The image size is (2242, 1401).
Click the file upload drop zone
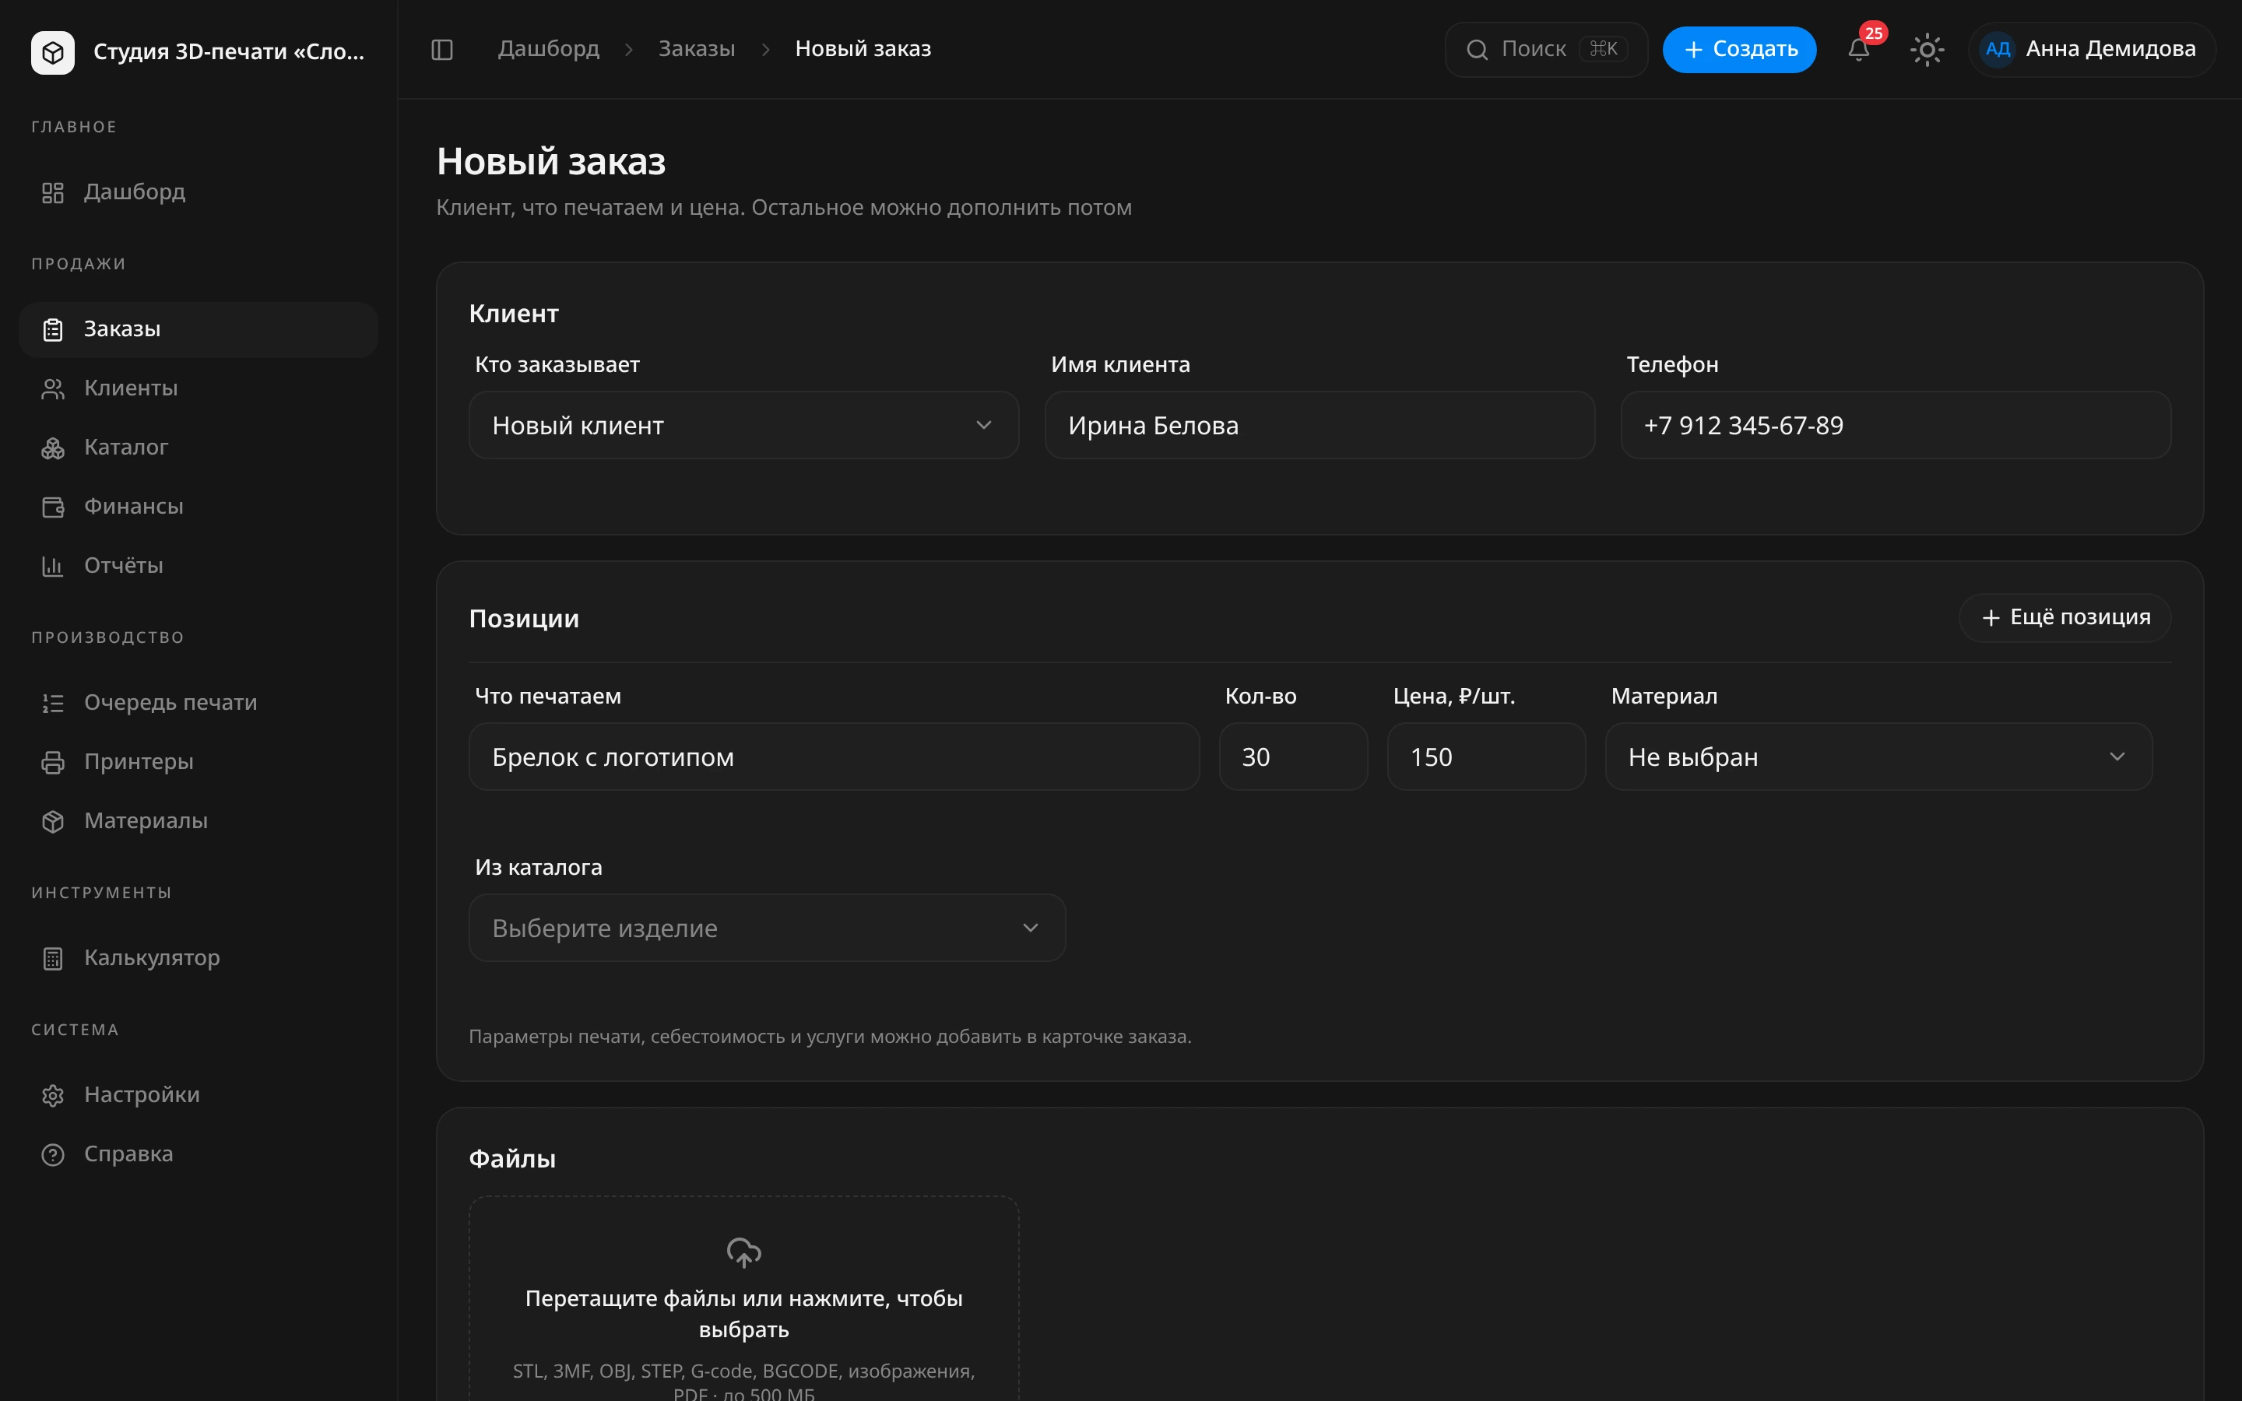744,1298
